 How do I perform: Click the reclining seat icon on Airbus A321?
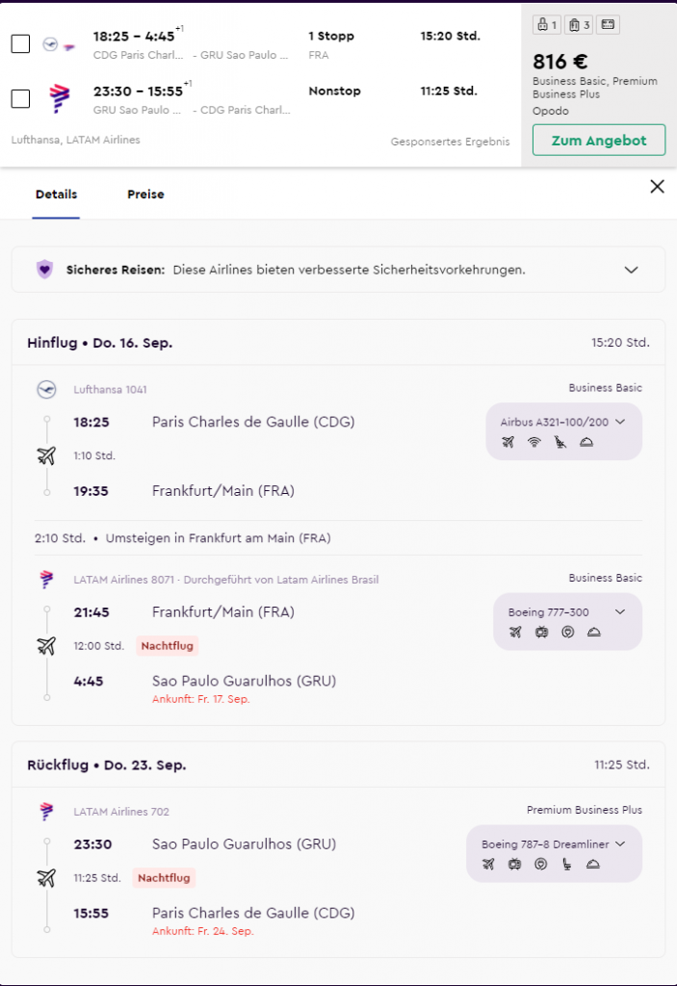(x=560, y=442)
